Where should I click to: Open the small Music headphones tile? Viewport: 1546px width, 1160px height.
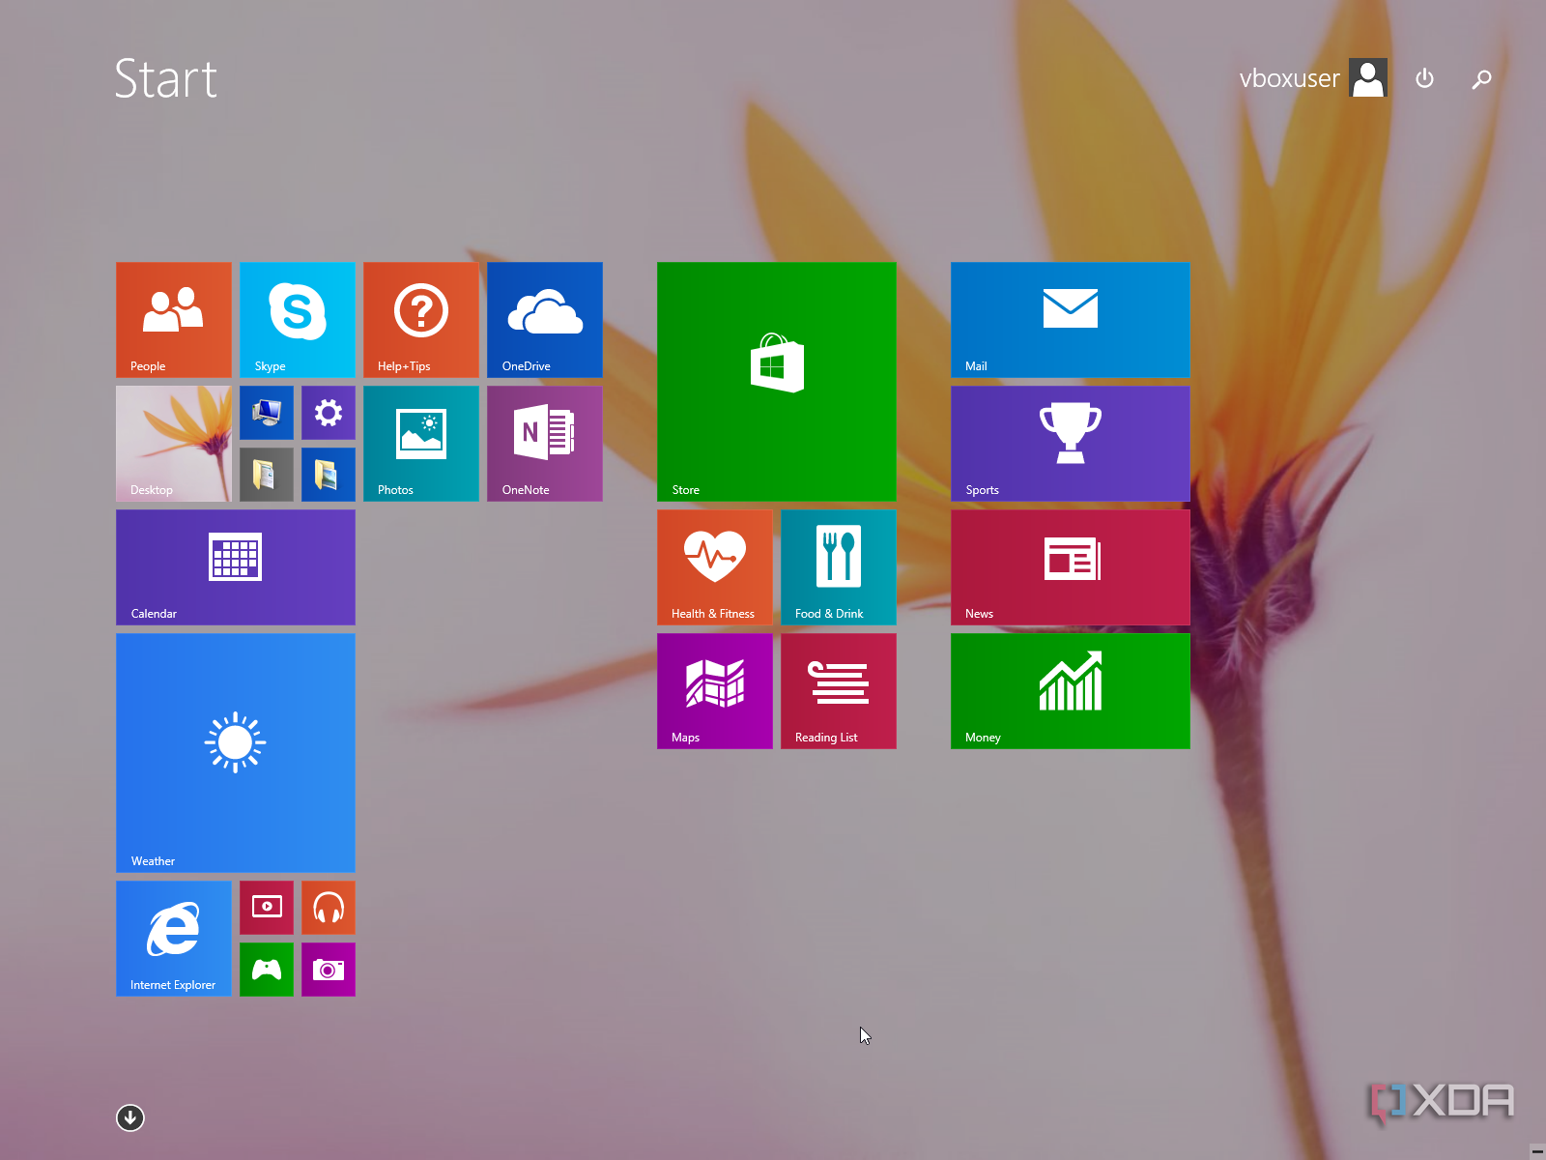(x=329, y=907)
